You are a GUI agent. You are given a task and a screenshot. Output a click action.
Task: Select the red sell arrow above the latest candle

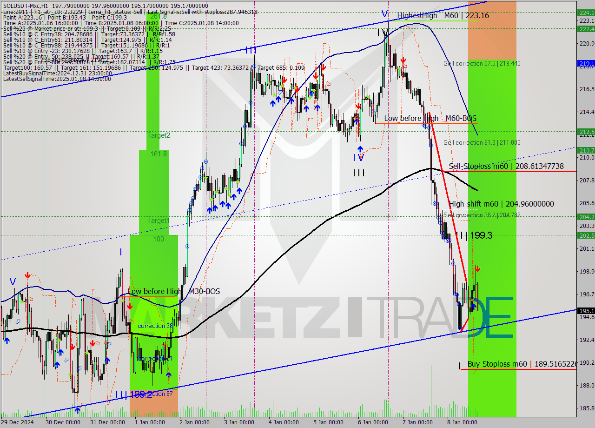click(x=477, y=268)
